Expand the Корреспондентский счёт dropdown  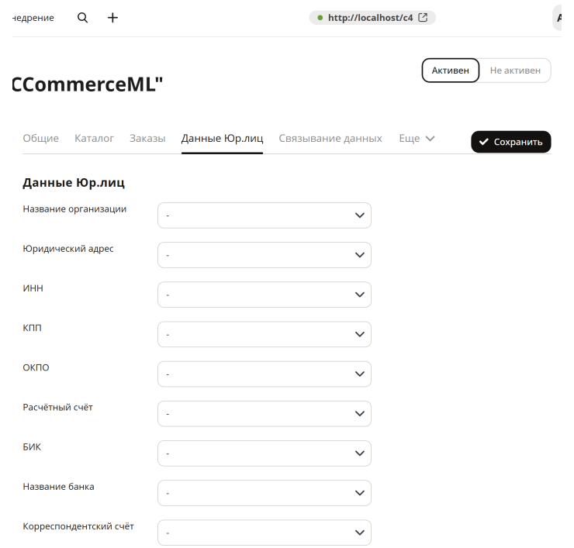pos(265,532)
